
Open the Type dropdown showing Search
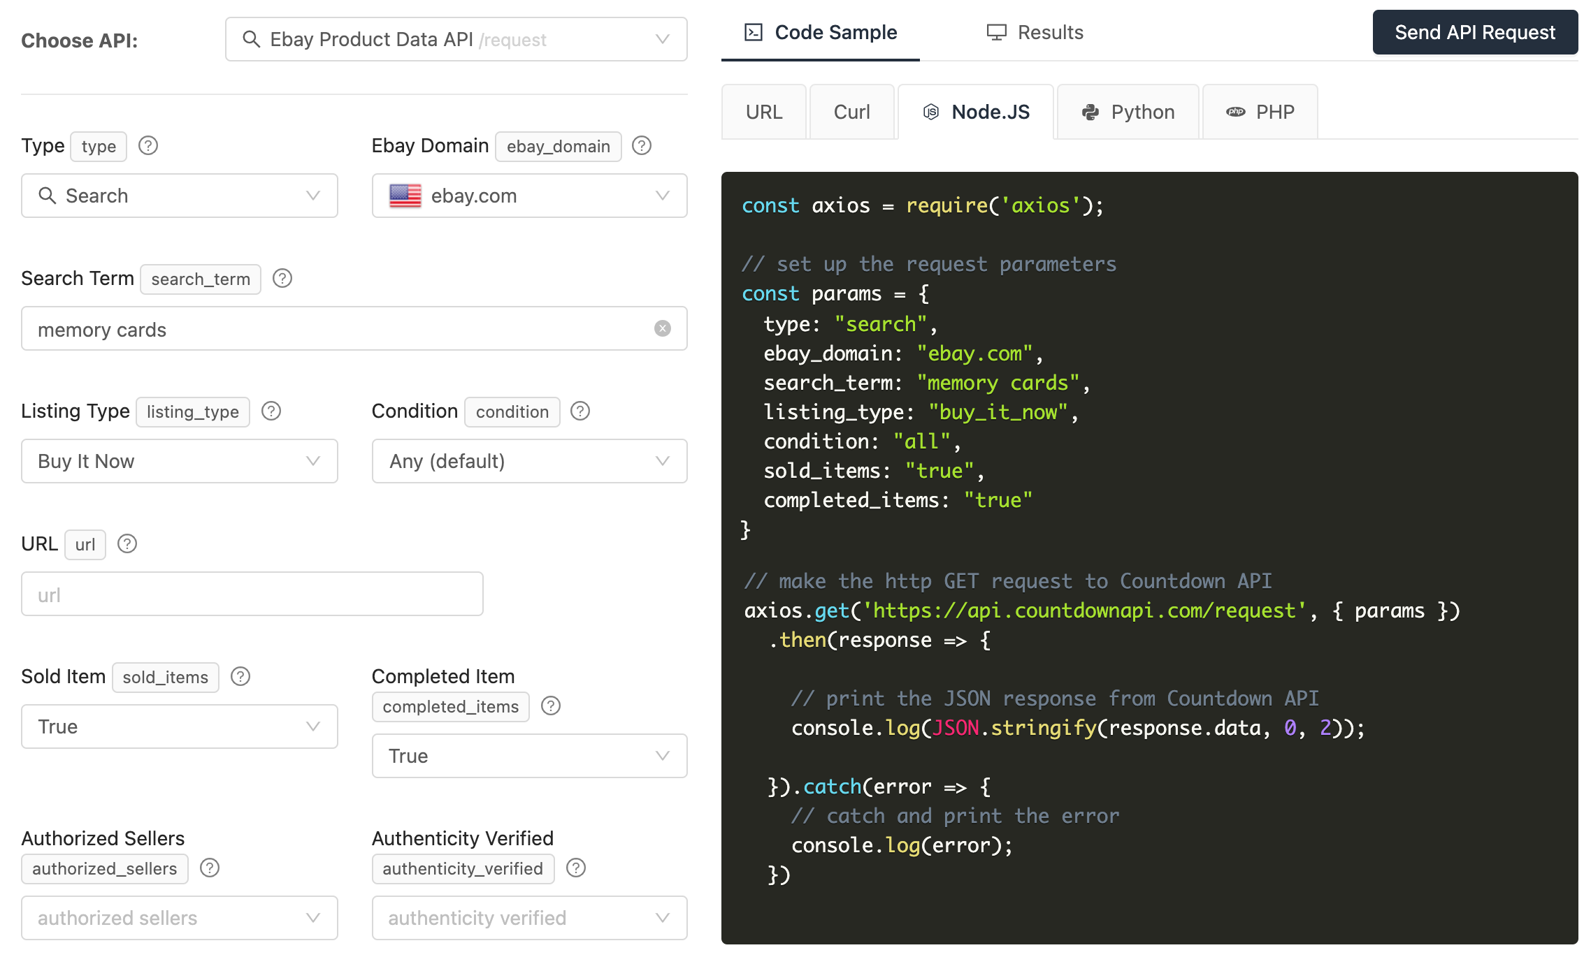pyautogui.click(x=180, y=196)
